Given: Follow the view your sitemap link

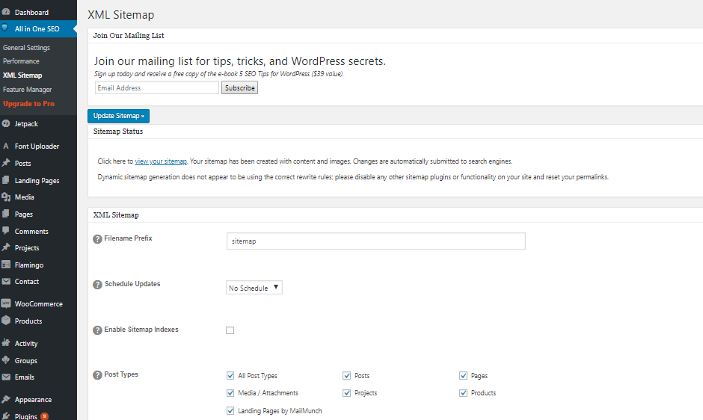Looking at the screenshot, I should coord(161,161).
